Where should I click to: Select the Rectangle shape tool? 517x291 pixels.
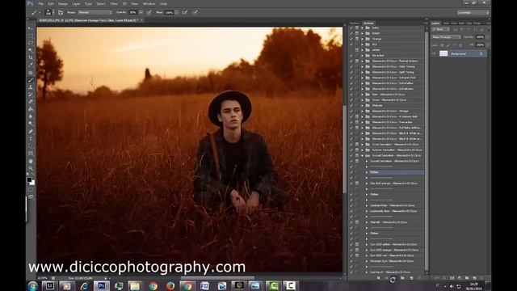(x=31, y=154)
